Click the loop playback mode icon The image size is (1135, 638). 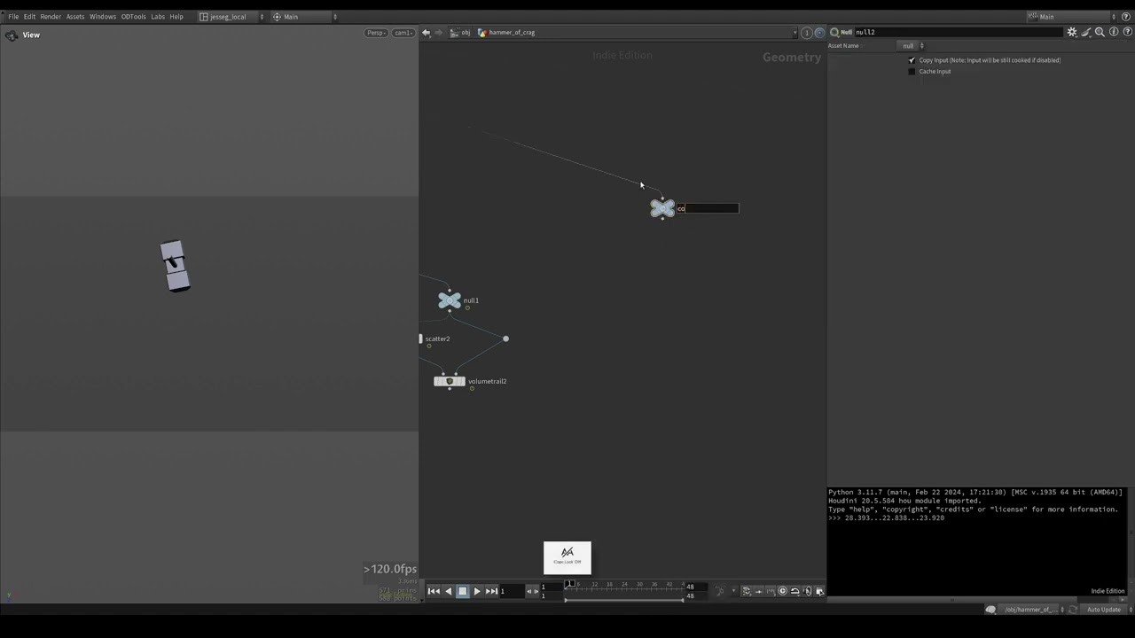pos(795,591)
